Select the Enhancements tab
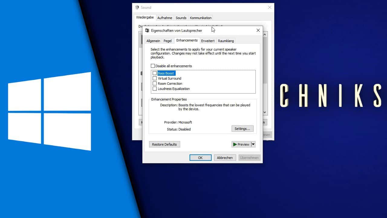 pyautogui.click(x=187, y=40)
